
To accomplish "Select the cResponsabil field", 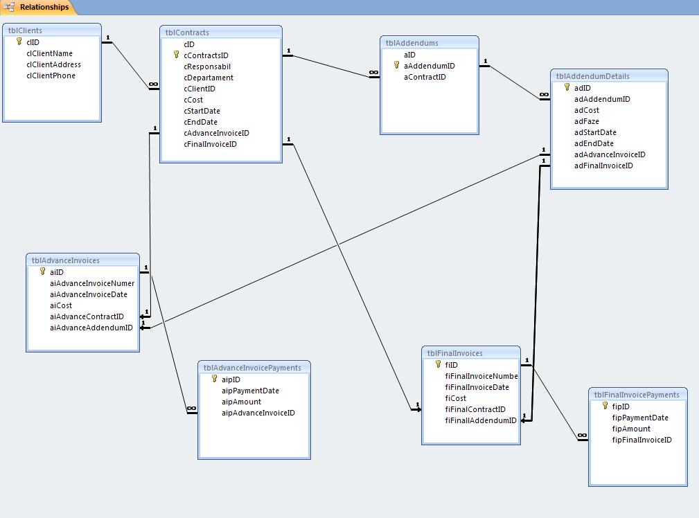I will tap(207, 67).
